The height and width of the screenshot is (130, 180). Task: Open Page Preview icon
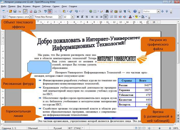click(x=40, y=11)
